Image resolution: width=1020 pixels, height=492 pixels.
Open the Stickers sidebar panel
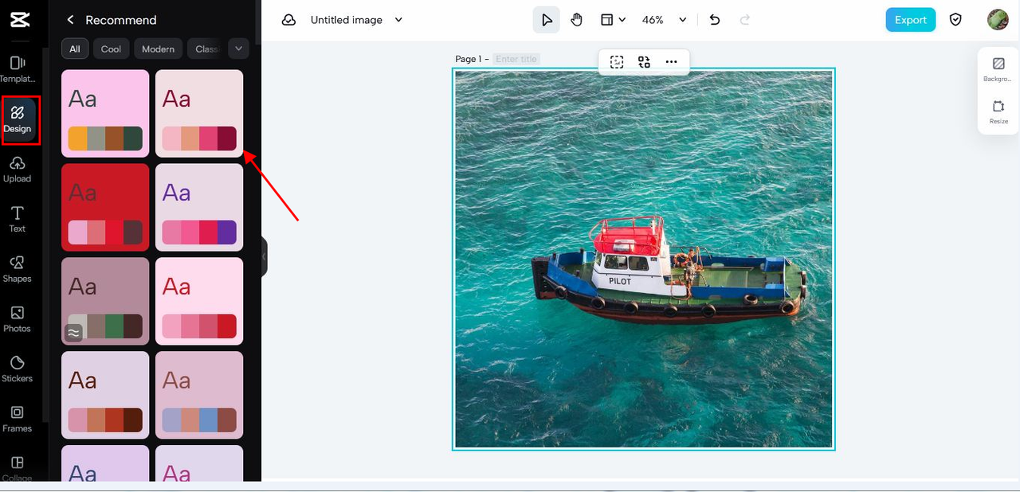18,369
